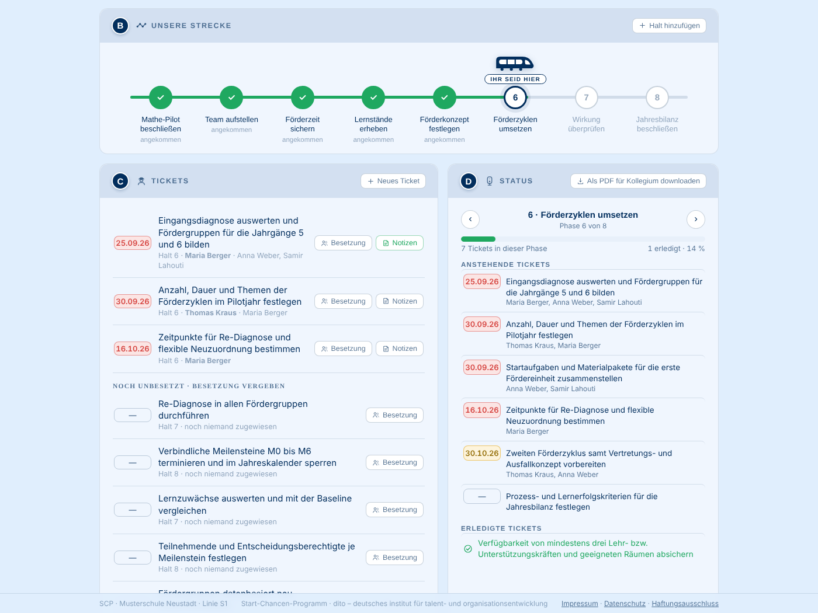This screenshot has width=818, height=613.
Task: Click the signal icon beside Status heading
Action: (490, 181)
